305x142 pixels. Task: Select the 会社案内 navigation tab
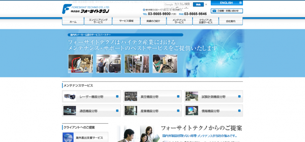(231, 21)
